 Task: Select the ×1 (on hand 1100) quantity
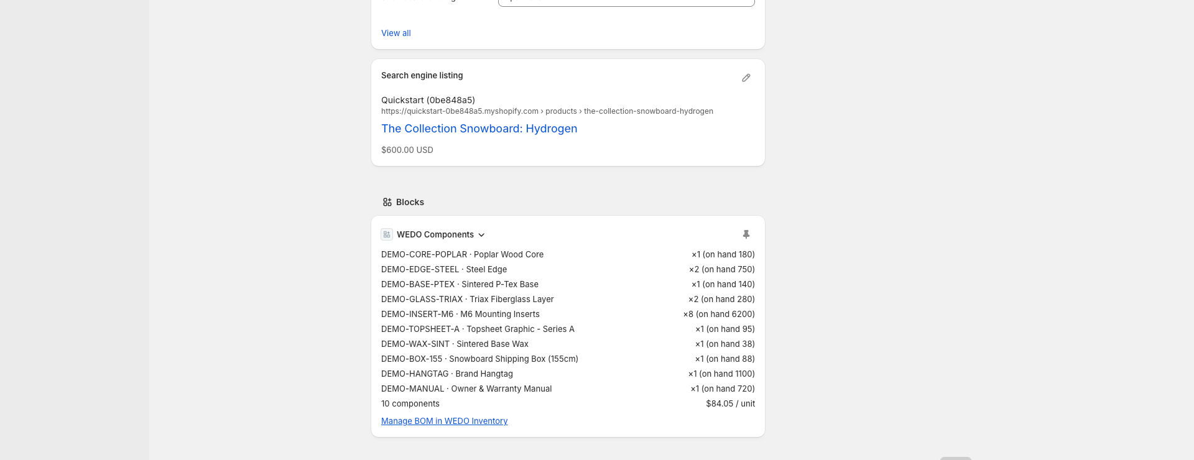pyautogui.click(x=721, y=374)
